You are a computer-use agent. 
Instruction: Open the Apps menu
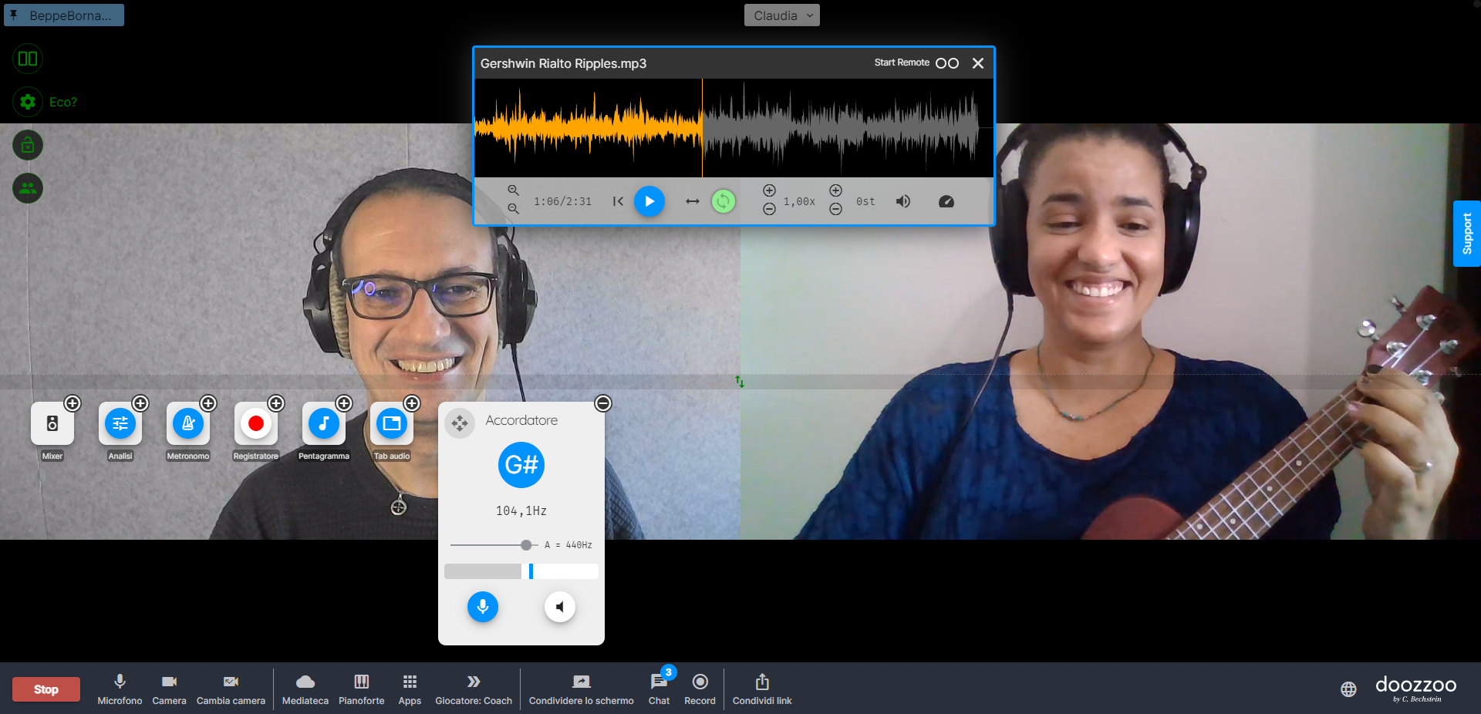(410, 689)
